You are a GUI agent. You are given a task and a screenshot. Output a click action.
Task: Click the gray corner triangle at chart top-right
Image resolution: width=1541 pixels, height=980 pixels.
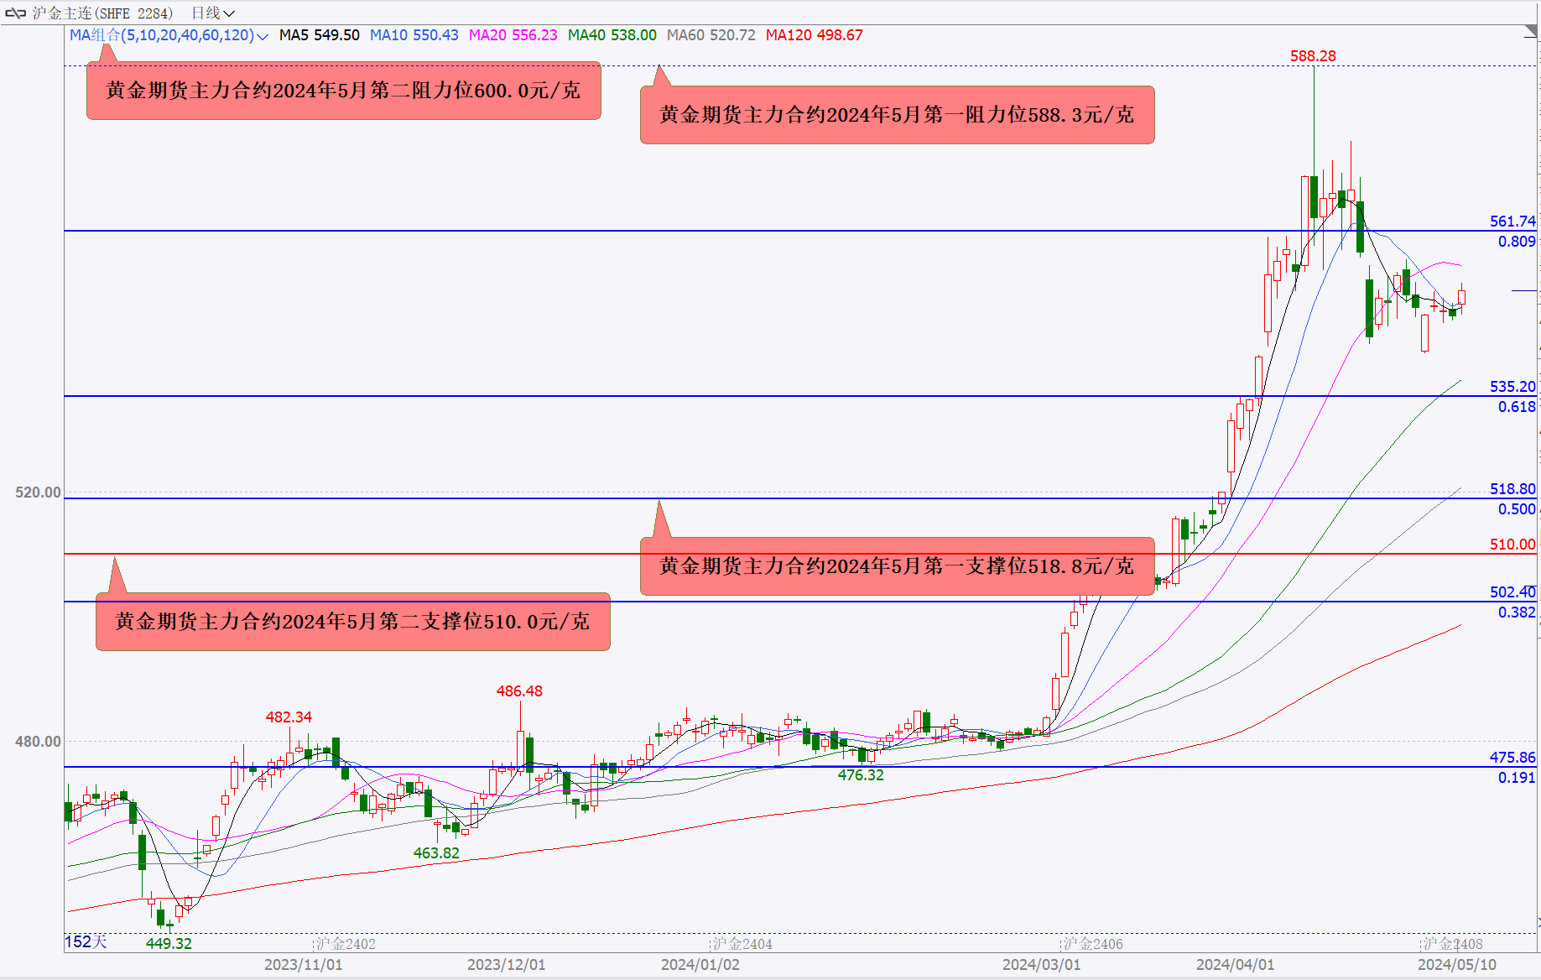pos(1530,33)
